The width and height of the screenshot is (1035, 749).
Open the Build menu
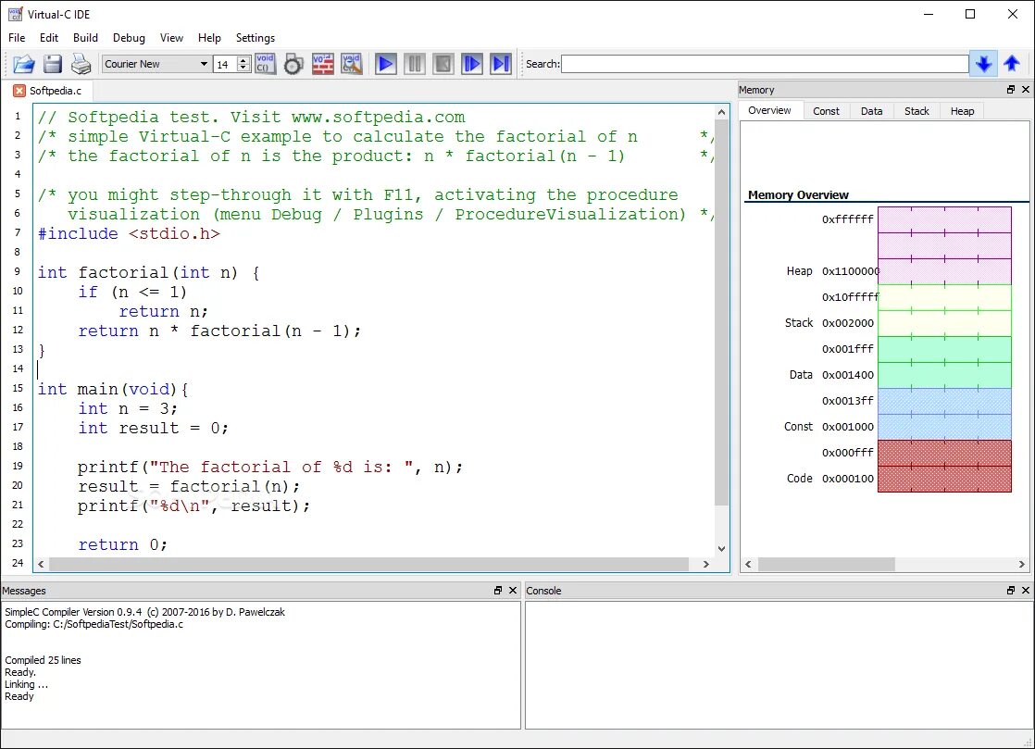85,38
